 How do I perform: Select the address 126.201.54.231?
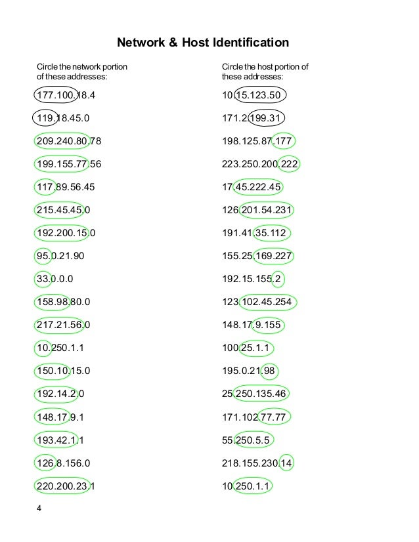click(x=257, y=210)
